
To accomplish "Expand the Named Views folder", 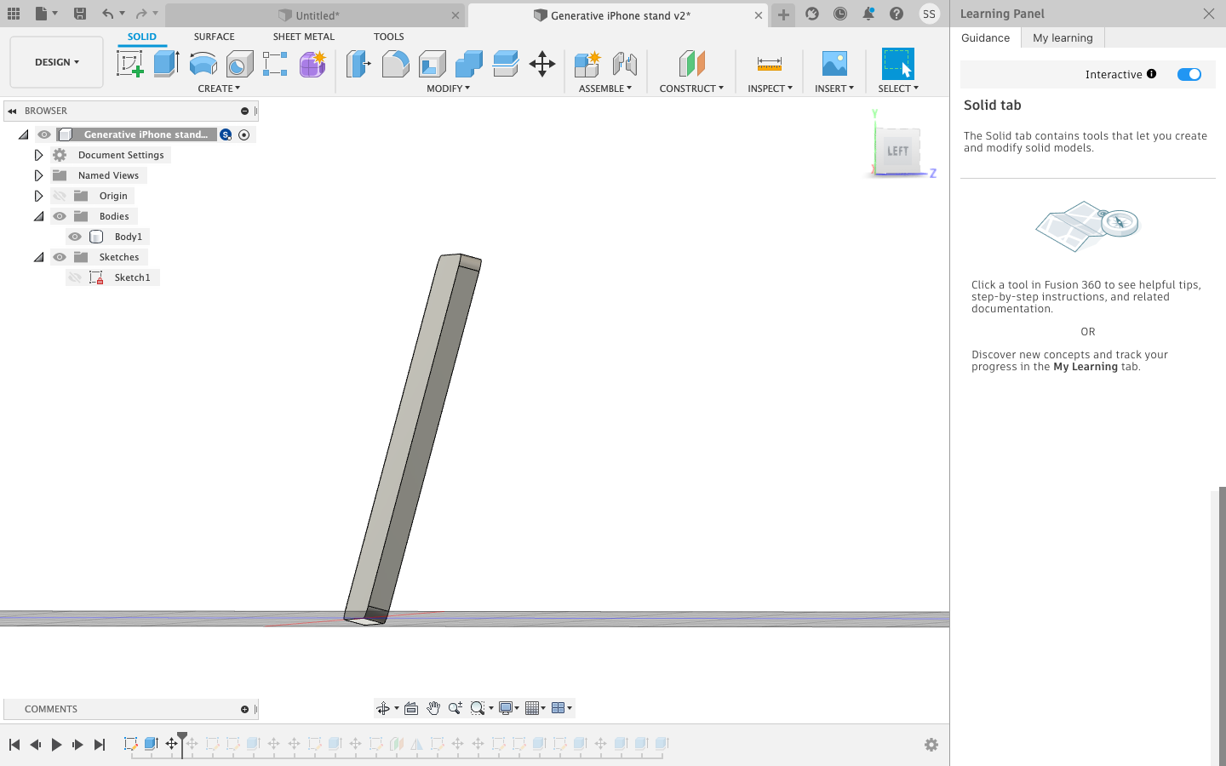I will (x=38, y=174).
